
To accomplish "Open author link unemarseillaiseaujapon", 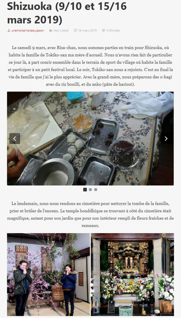I will click(27, 31).
